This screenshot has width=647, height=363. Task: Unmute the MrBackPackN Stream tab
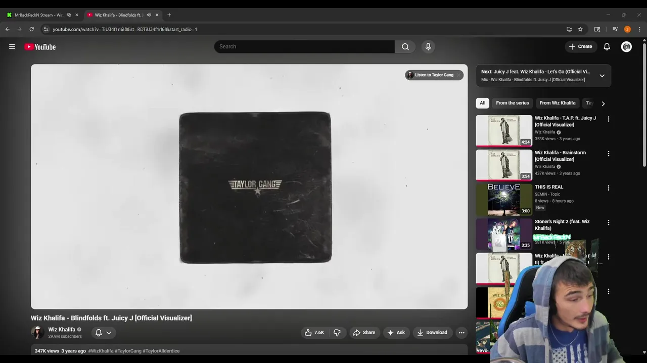(x=69, y=15)
